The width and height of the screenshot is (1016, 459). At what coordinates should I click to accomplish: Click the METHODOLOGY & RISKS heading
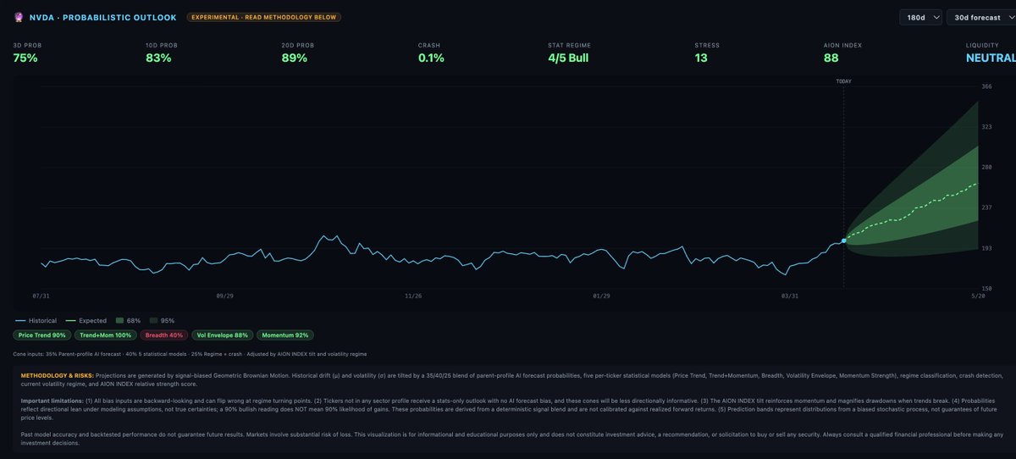[x=57, y=374]
